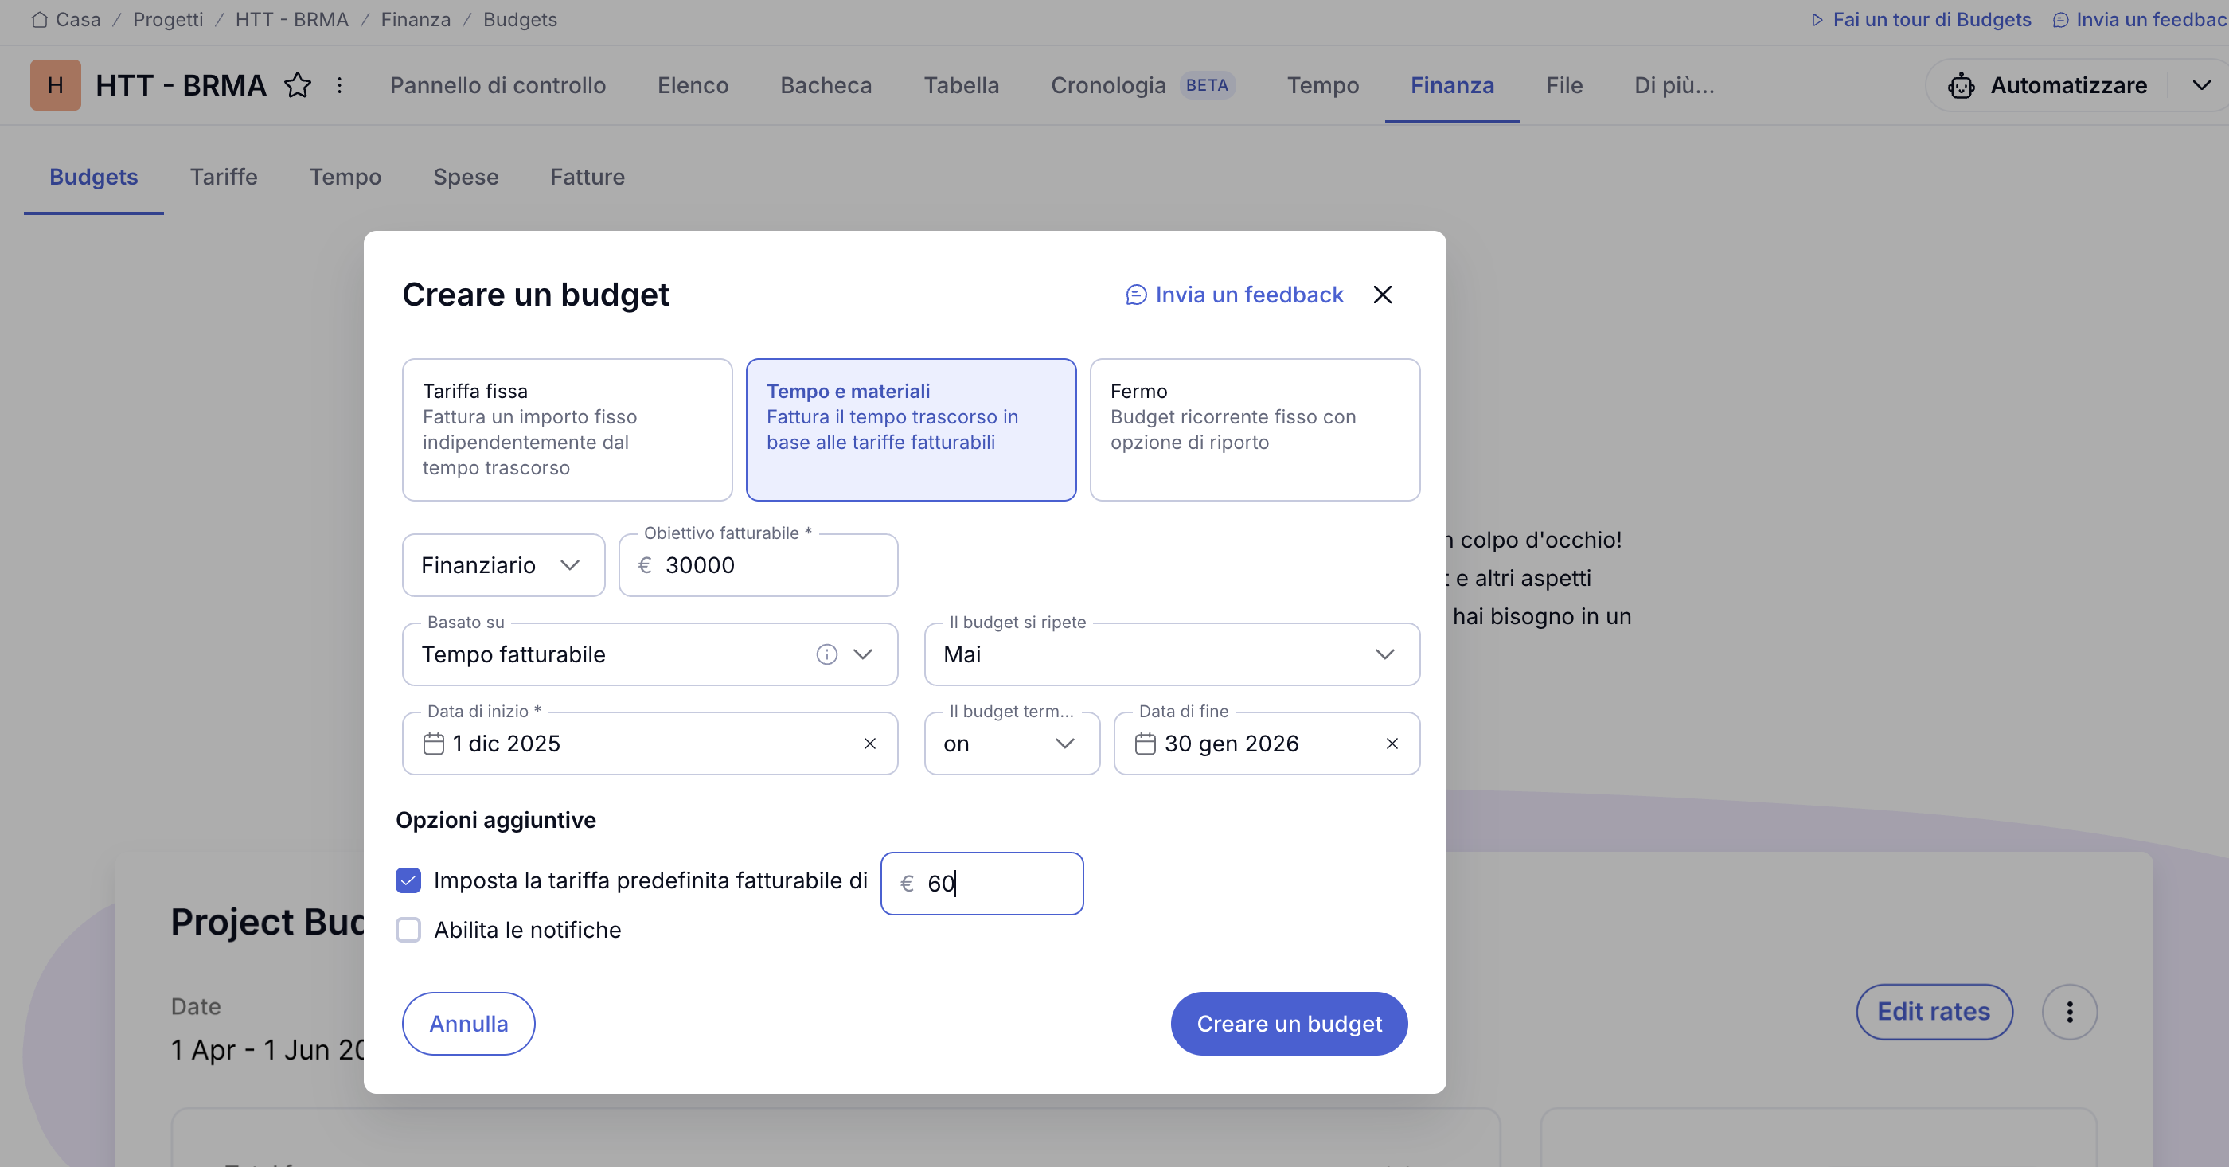Enable Abilita le notifiche

tap(408, 930)
